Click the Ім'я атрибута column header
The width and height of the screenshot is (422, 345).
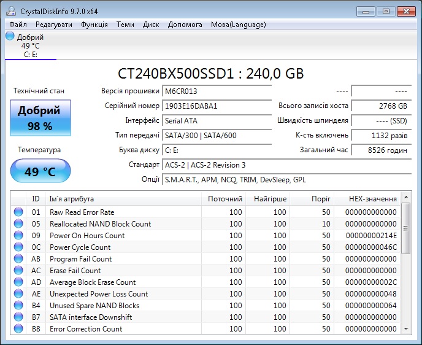[x=123, y=199]
